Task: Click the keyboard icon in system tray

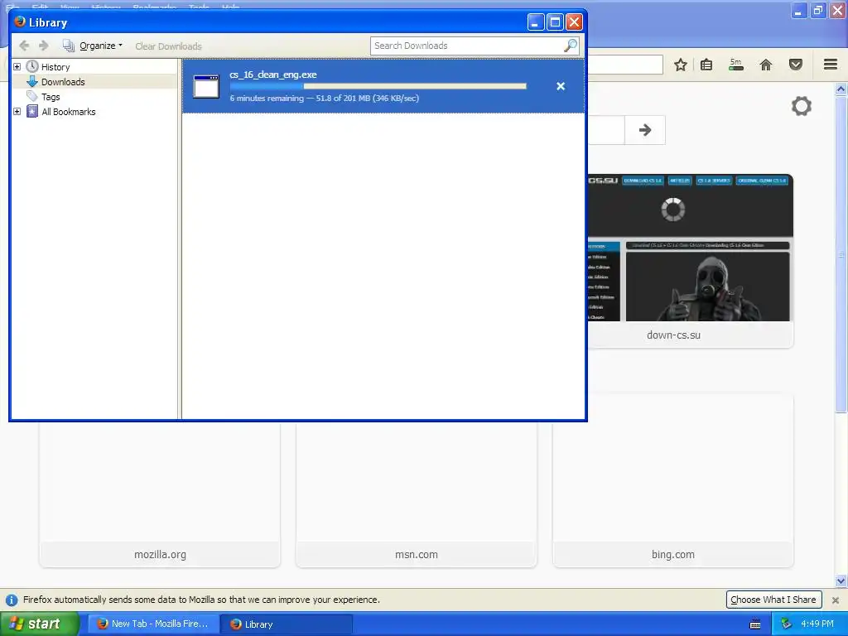Action: pyautogui.click(x=755, y=624)
